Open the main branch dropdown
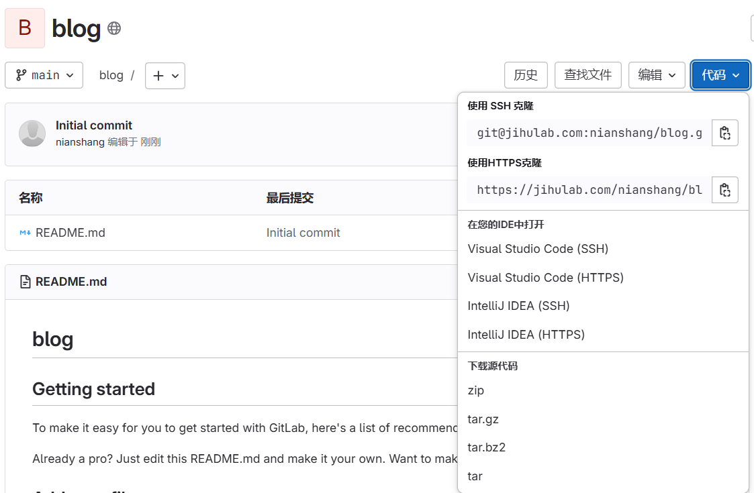754x493 pixels. (x=44, y=74)
